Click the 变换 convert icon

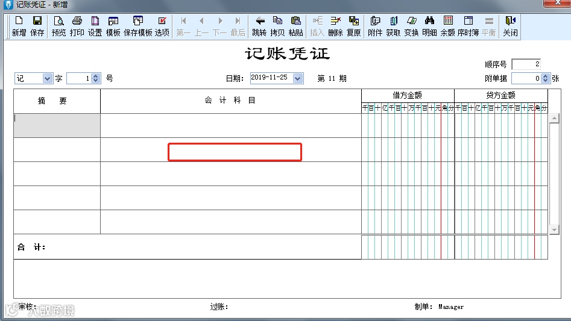411,26
